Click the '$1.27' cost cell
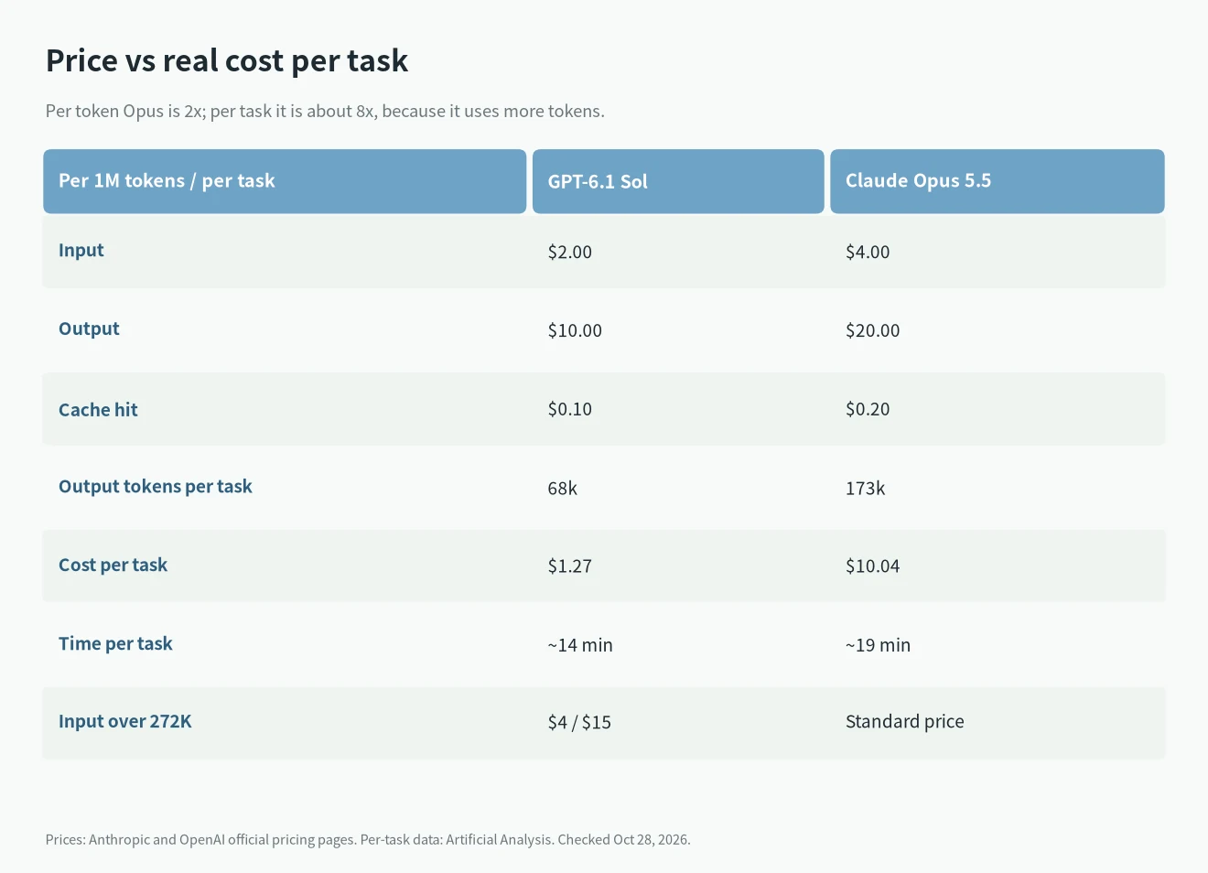 569,566
